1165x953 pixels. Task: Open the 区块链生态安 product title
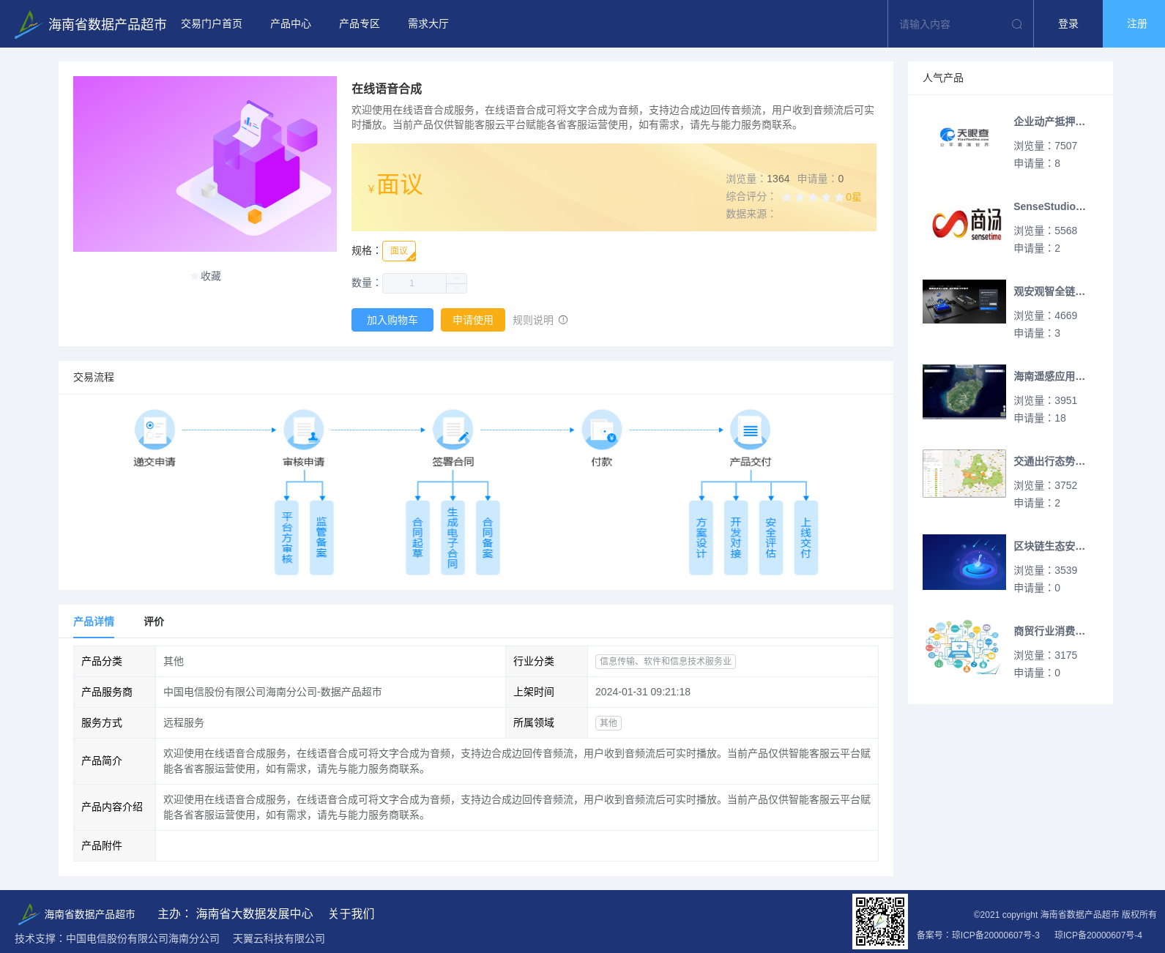pyautogui.click(x=1049, y=546)
